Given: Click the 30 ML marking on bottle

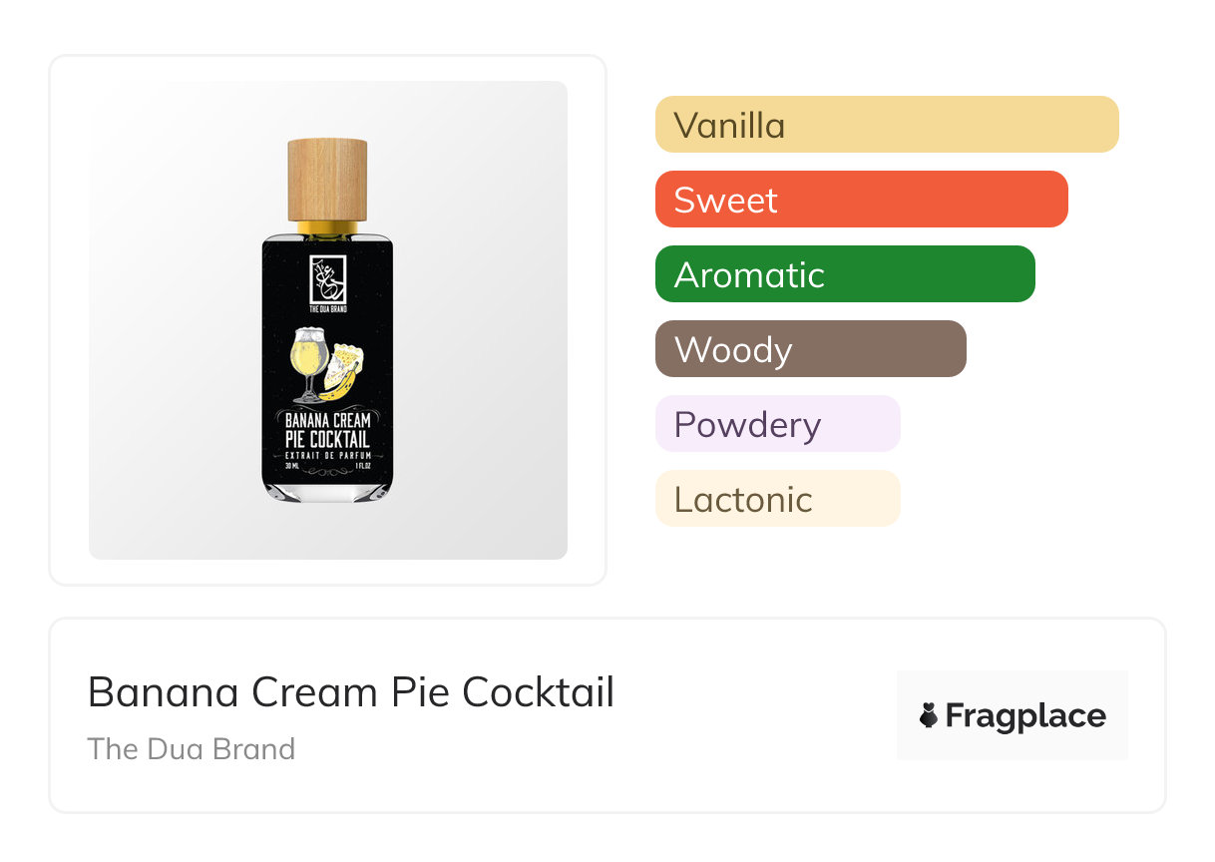Looking at the screenshot, I should pos(292,466).
